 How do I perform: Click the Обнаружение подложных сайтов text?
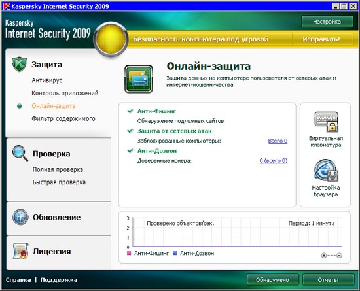pyautogui.click(x=181, y=121)
